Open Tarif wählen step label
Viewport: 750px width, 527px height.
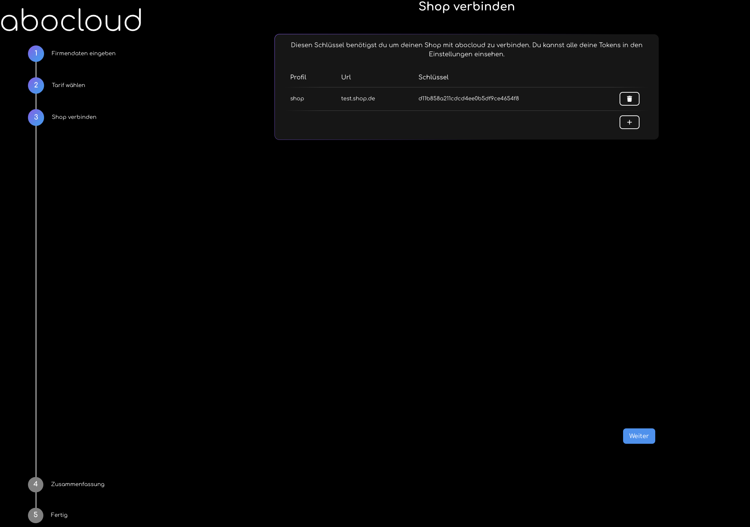[68, 85]
